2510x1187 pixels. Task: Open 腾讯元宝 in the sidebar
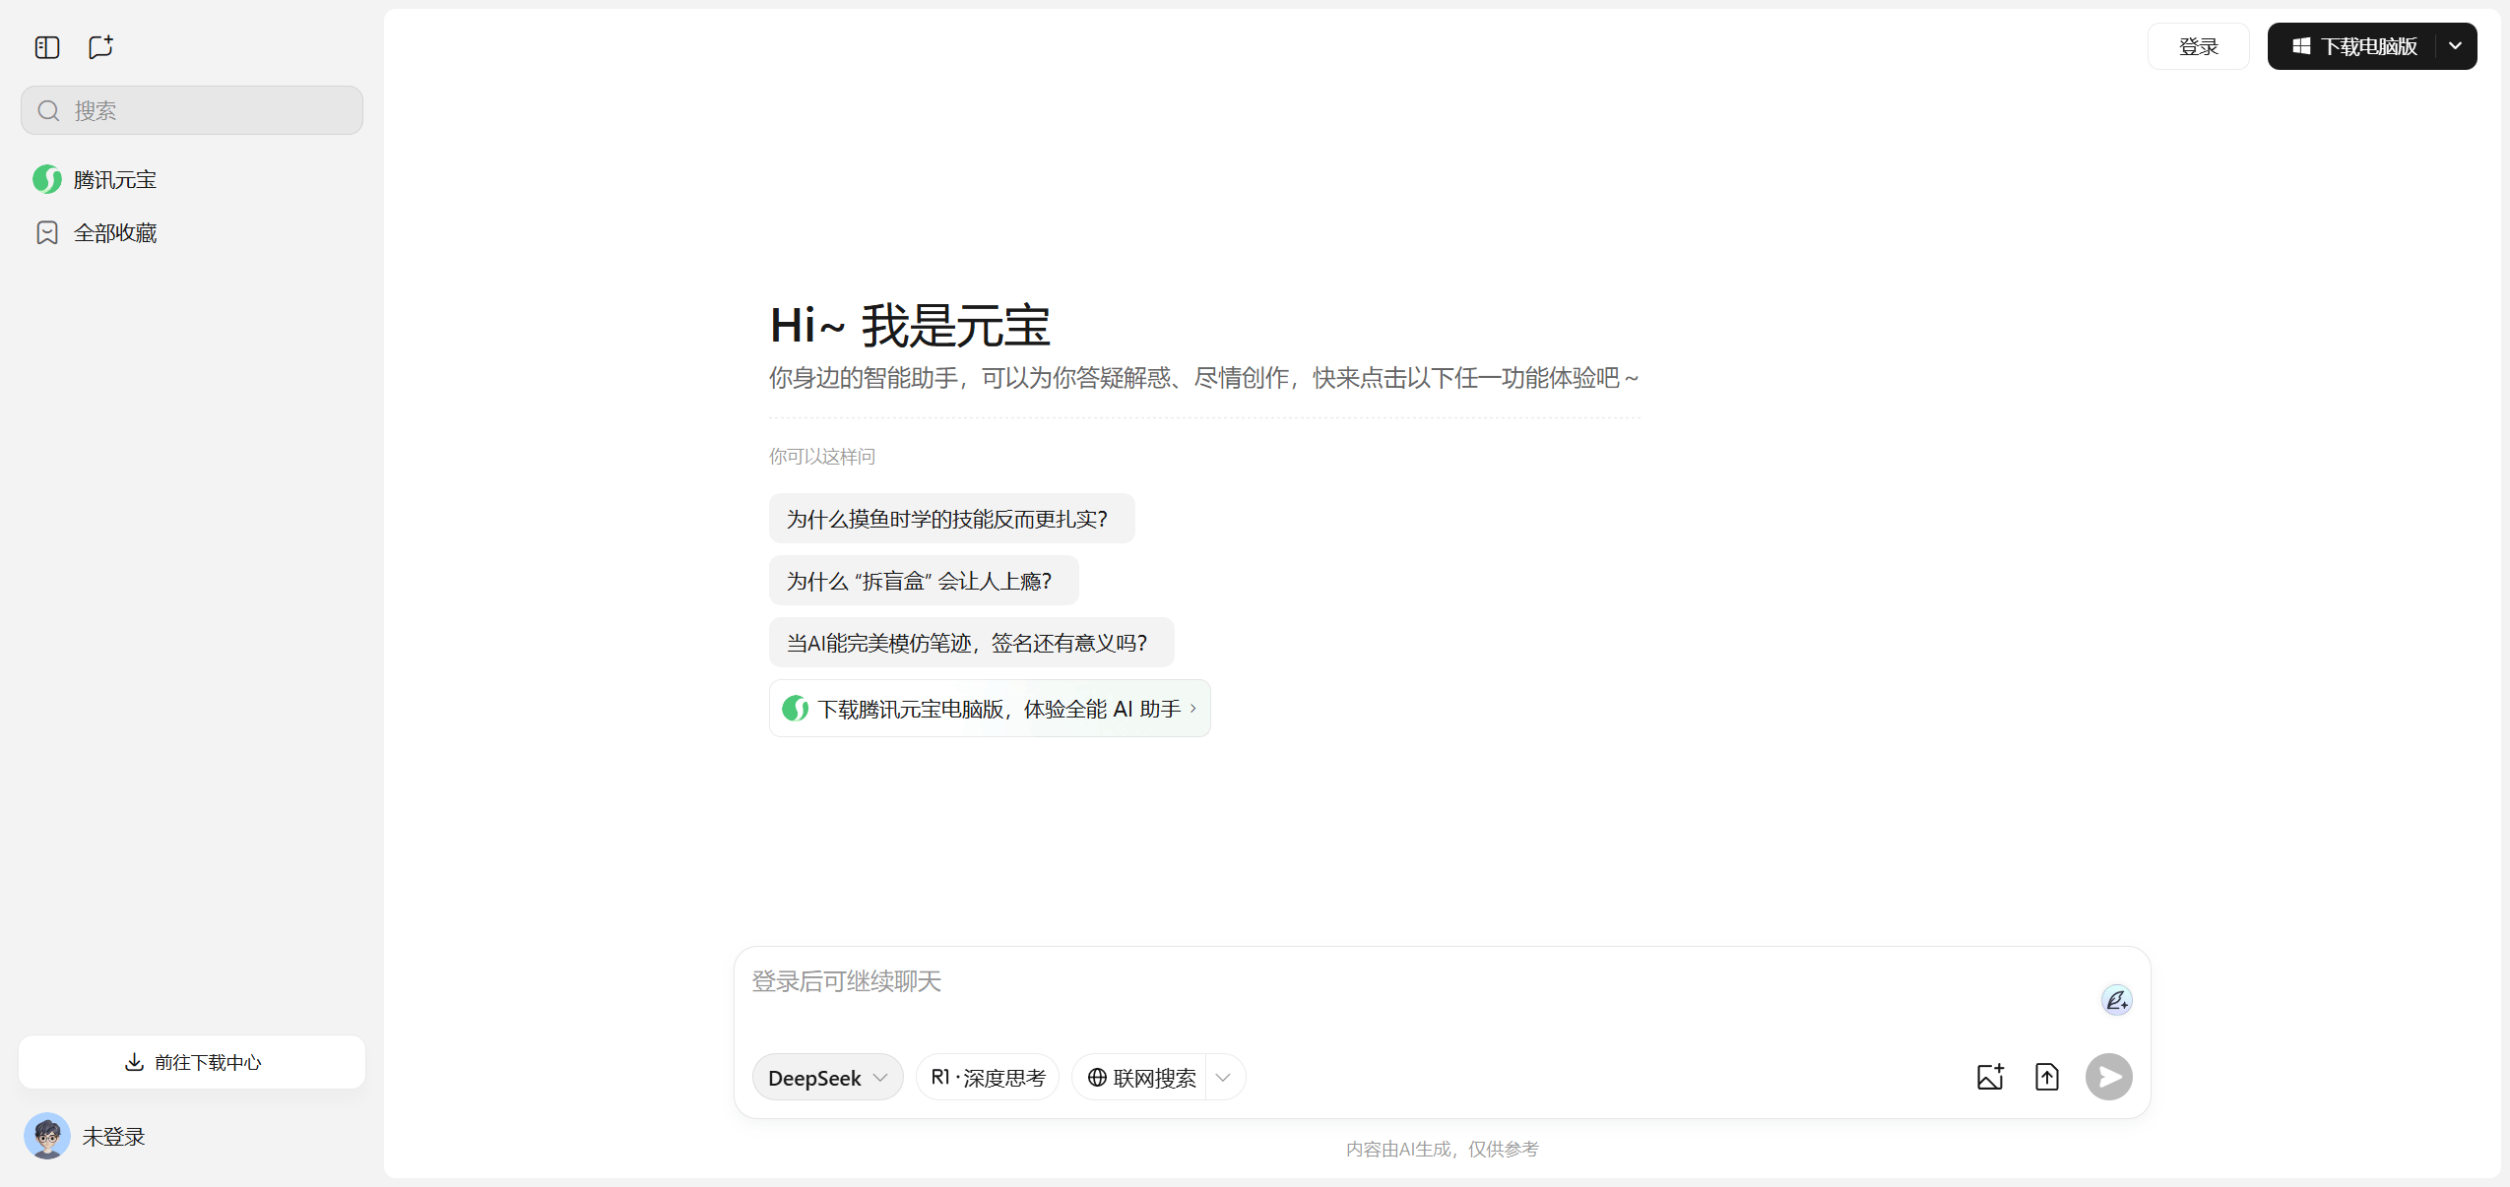pos(114,179)
